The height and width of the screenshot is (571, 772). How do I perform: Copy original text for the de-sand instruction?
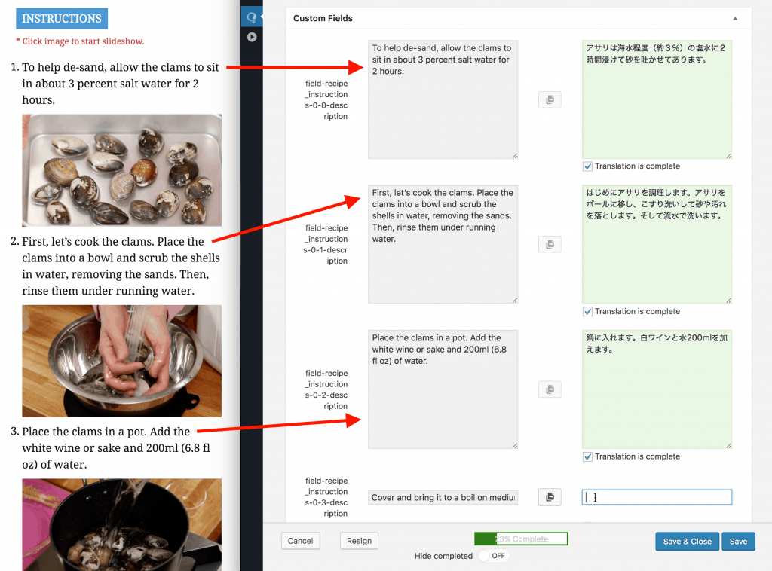tap(550, 99)
